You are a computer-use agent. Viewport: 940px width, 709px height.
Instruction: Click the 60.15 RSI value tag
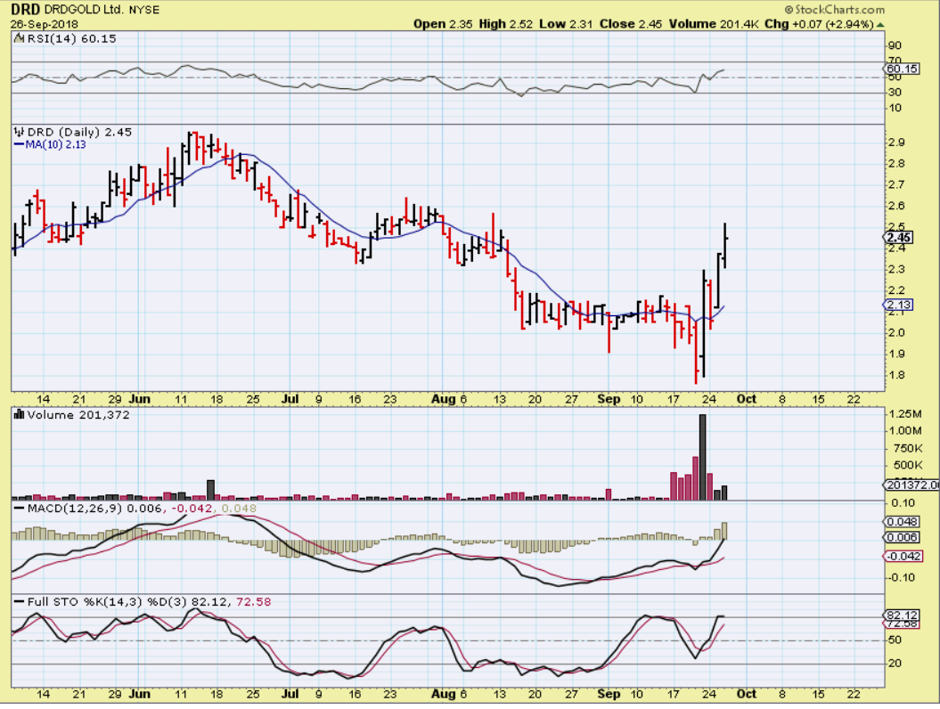coord(902,69)
